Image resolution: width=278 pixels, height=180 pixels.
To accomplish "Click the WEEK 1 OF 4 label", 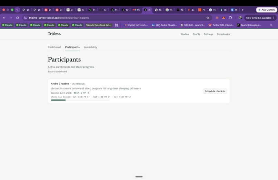I will 81,93.
